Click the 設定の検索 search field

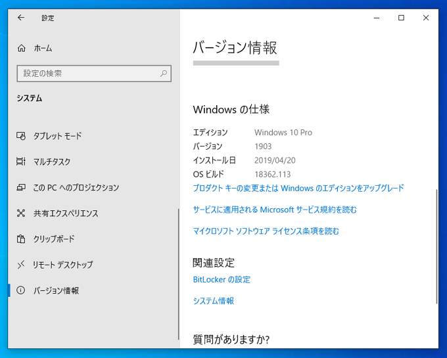pos(94,74)
